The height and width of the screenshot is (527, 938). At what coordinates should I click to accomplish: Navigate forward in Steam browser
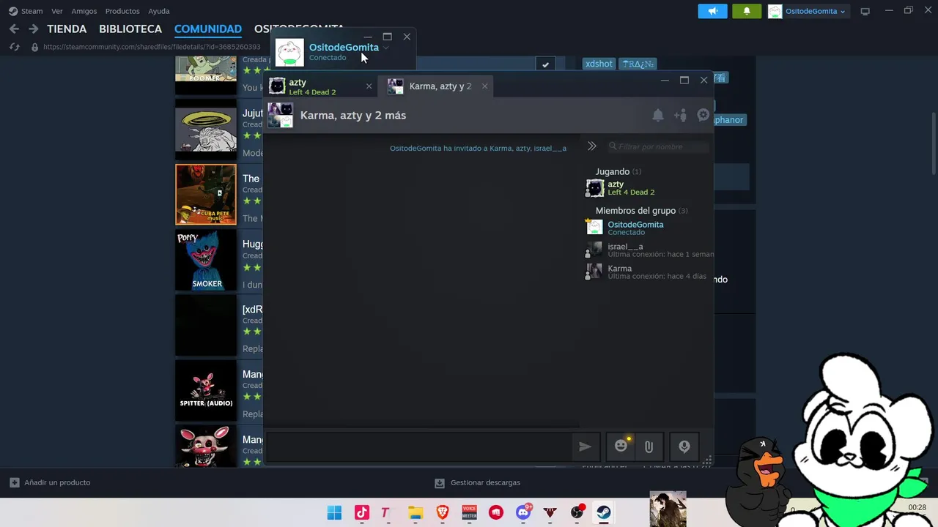point(33,29)
